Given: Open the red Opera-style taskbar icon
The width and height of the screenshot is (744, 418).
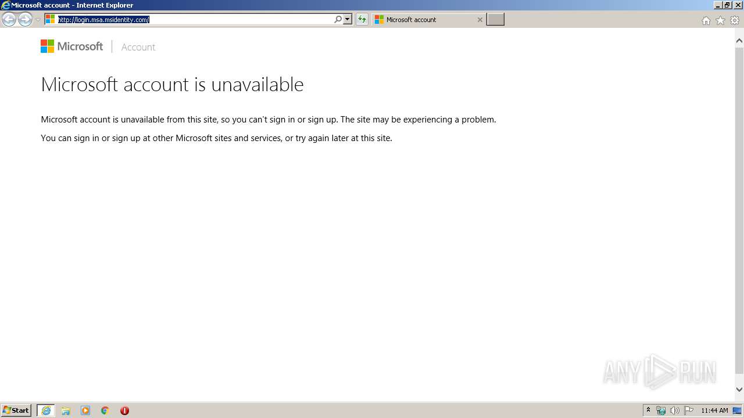Looking at the screenshot, I should coord(124,410).
